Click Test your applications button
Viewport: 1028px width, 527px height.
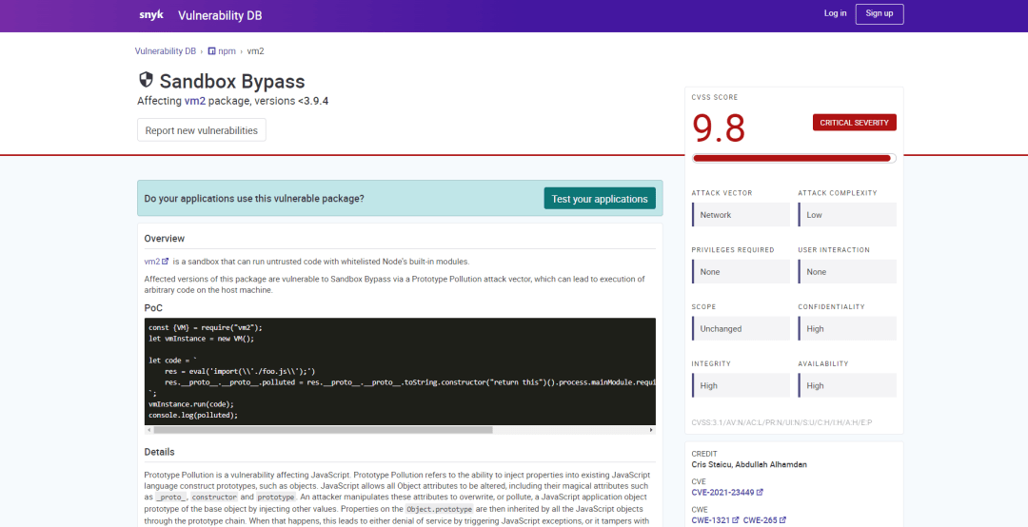click(600, 199)
